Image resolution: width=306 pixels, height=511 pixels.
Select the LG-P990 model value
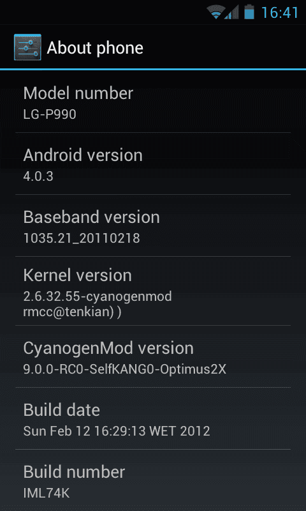pos(50,114)
